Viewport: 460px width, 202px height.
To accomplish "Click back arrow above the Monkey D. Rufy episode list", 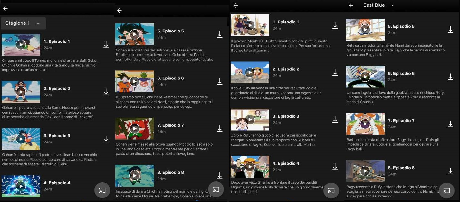I will tap(236, 5).
